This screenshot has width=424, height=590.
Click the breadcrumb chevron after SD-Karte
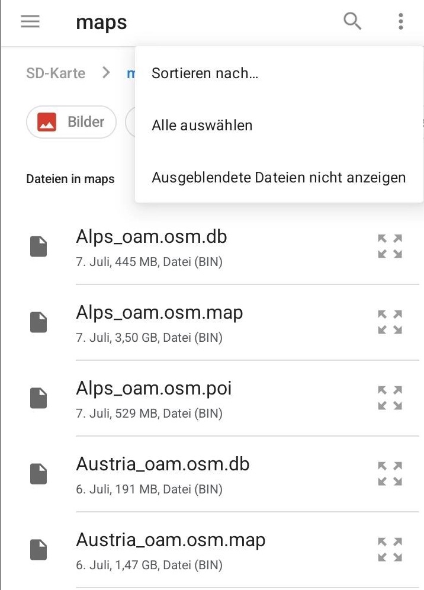107,73
